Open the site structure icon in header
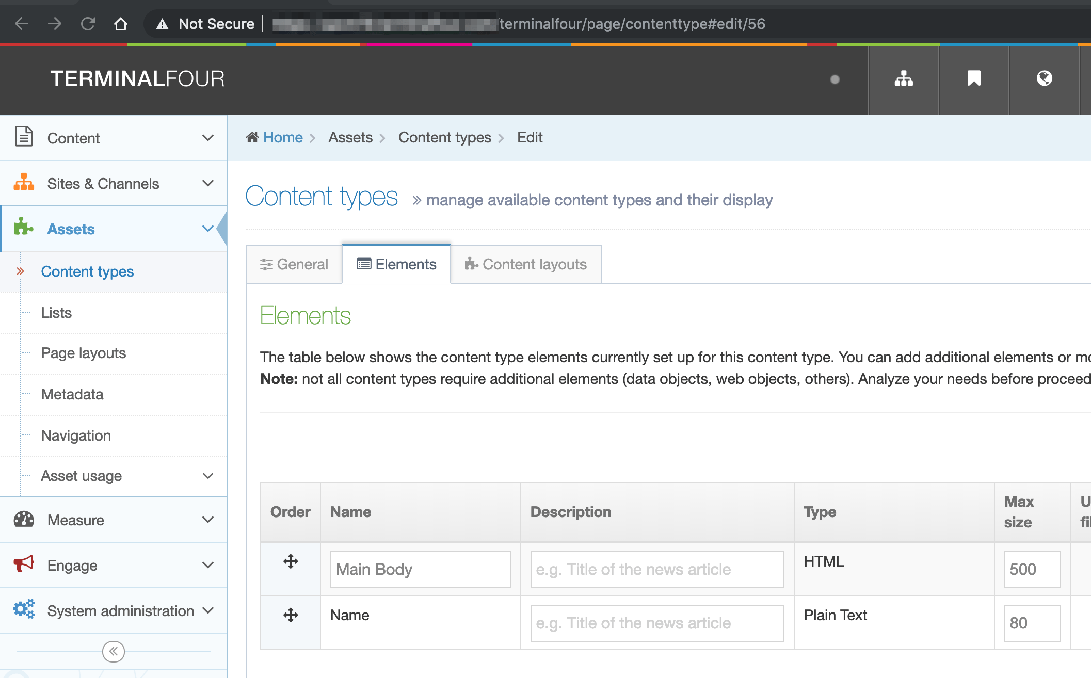 pyautogui.click(x=903, y=79)
